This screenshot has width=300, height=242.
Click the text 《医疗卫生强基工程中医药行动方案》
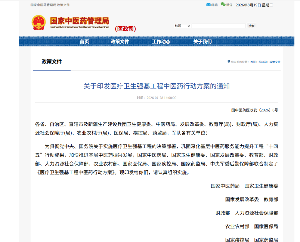pos(76,173)
